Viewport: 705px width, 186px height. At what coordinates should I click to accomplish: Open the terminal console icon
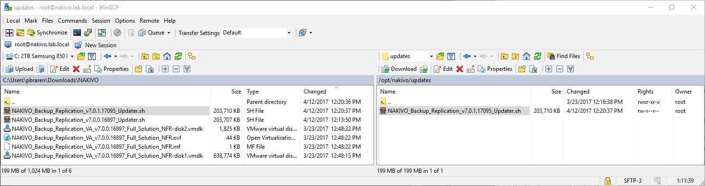pyautogui.click(x=77, y=33)
